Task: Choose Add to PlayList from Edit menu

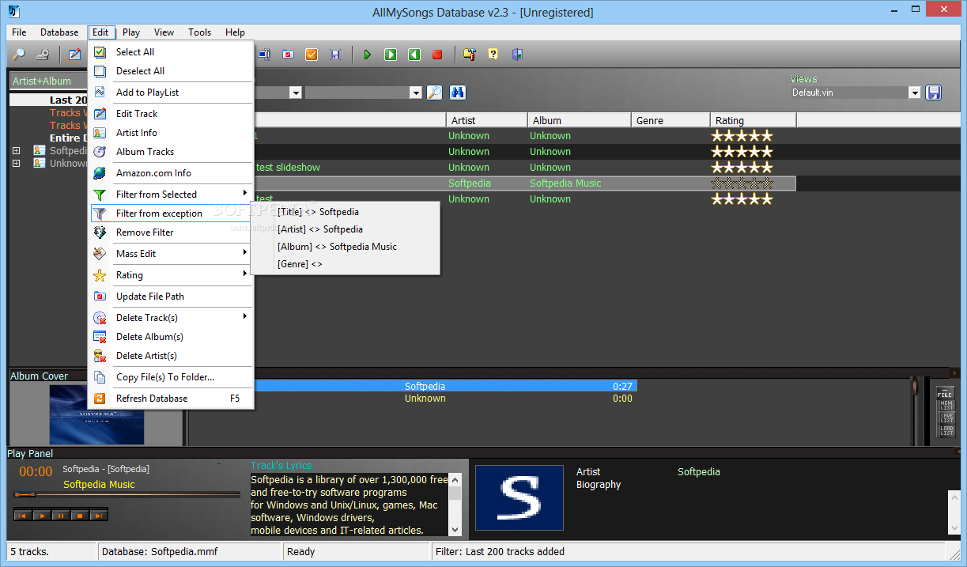Action: [171, 93]
